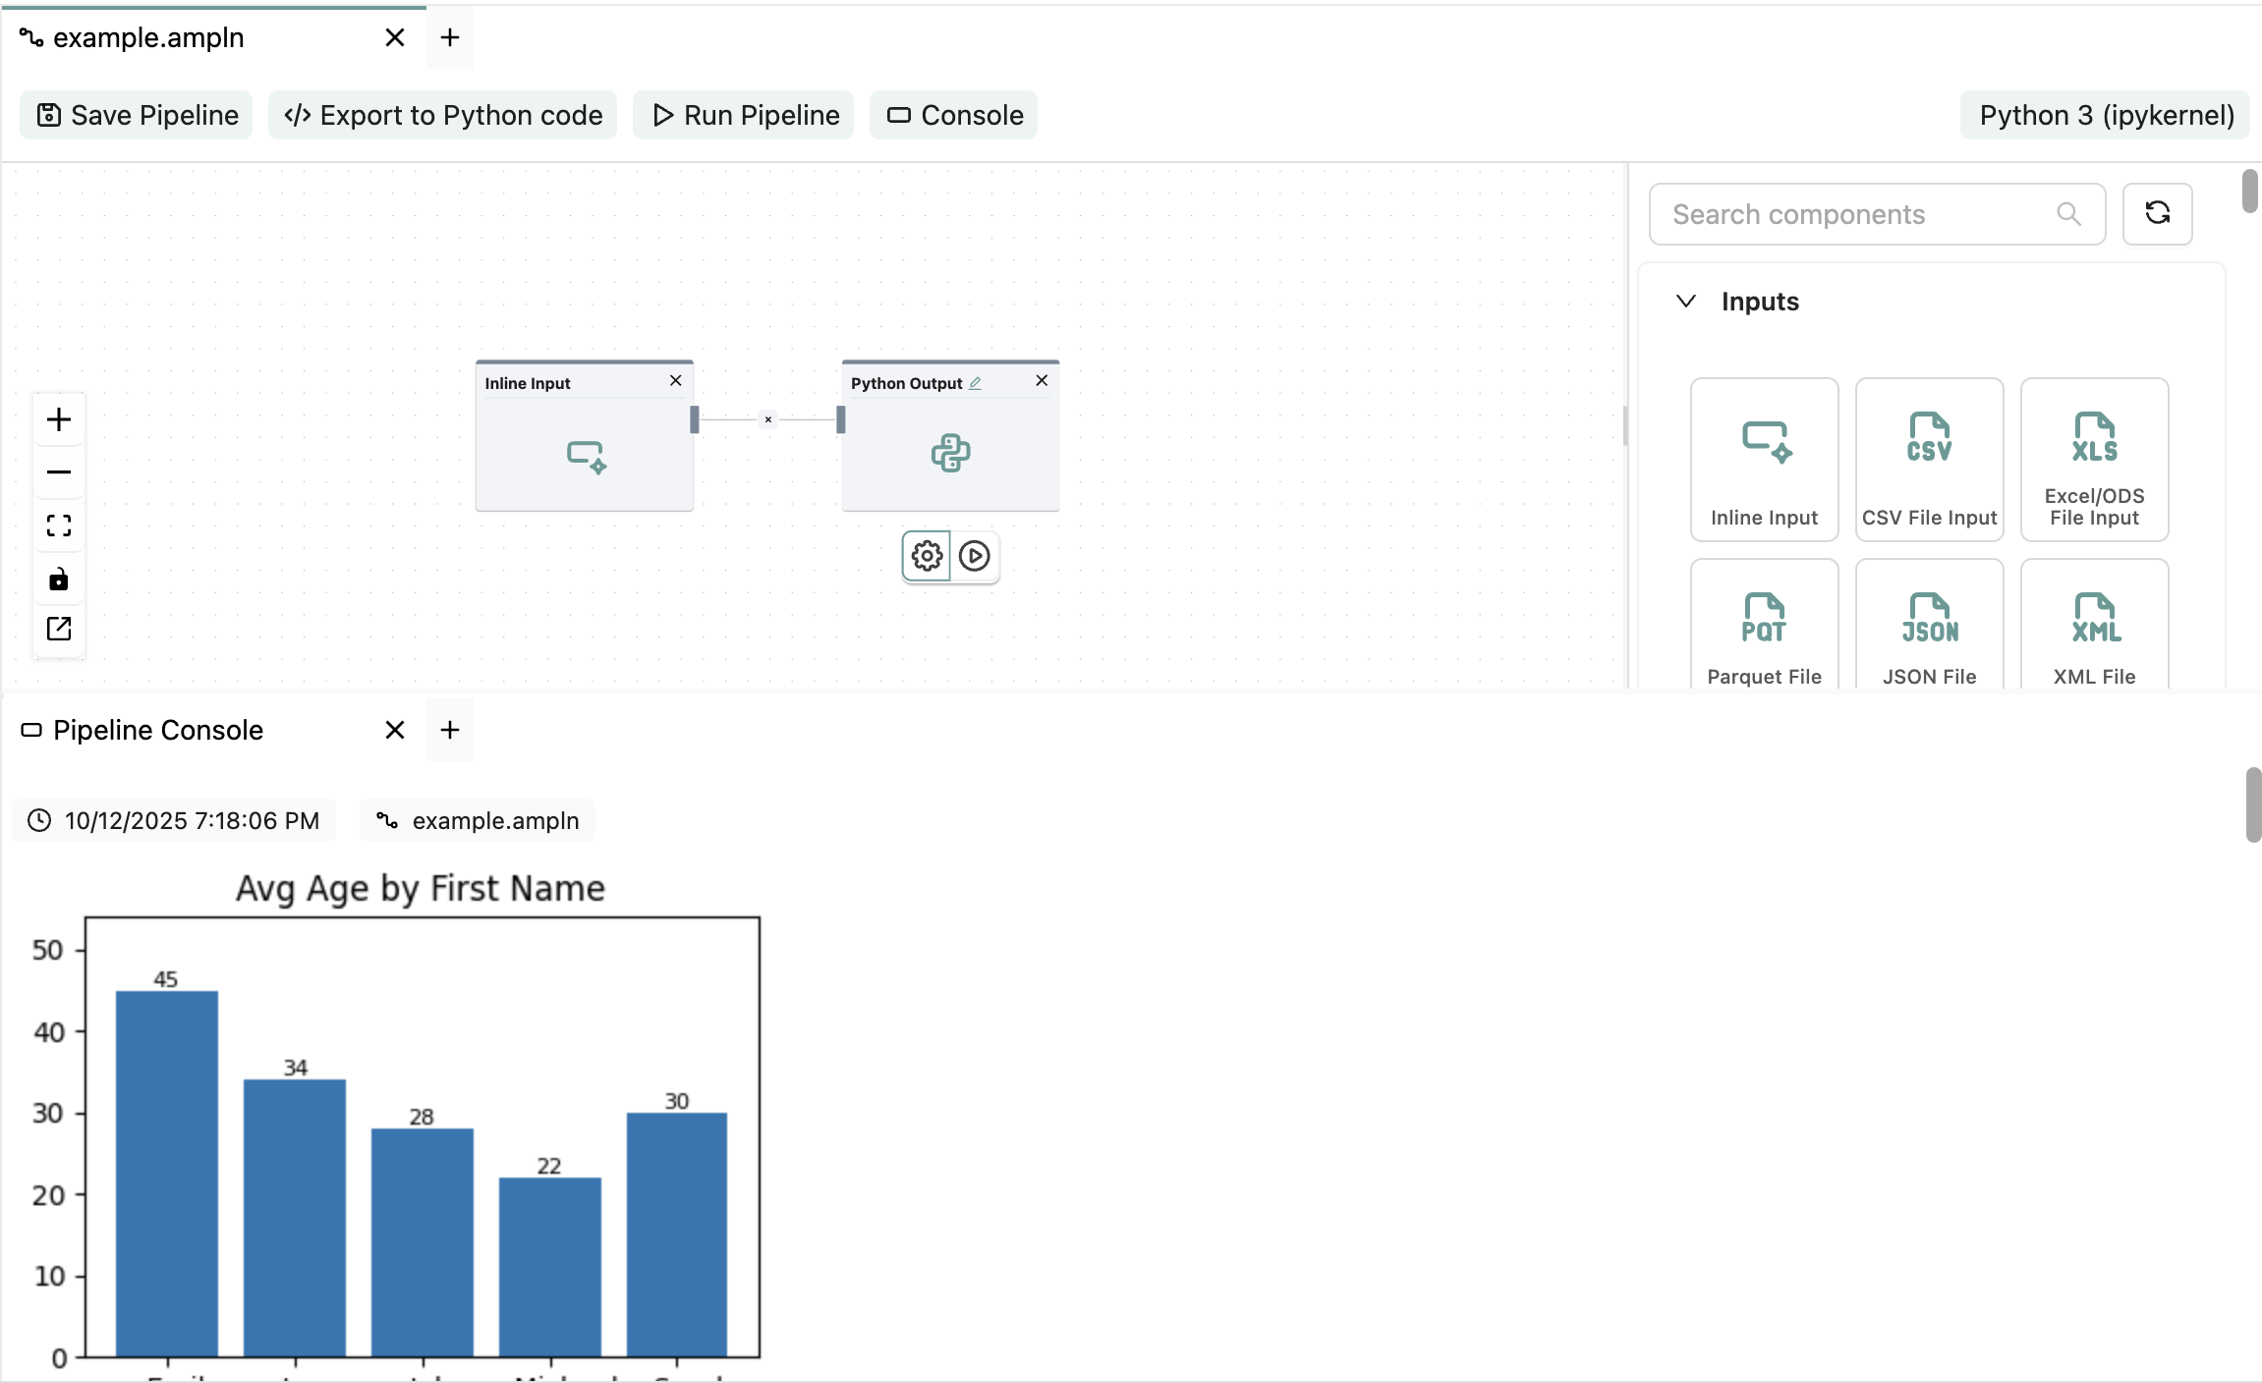Open the Python Output node settings gear
This screenshot has width=2262, height=1383.
click(x=927, y=557)
